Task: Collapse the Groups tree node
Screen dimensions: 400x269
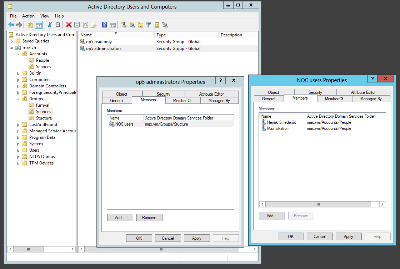Action: click(x=18, y=99)
